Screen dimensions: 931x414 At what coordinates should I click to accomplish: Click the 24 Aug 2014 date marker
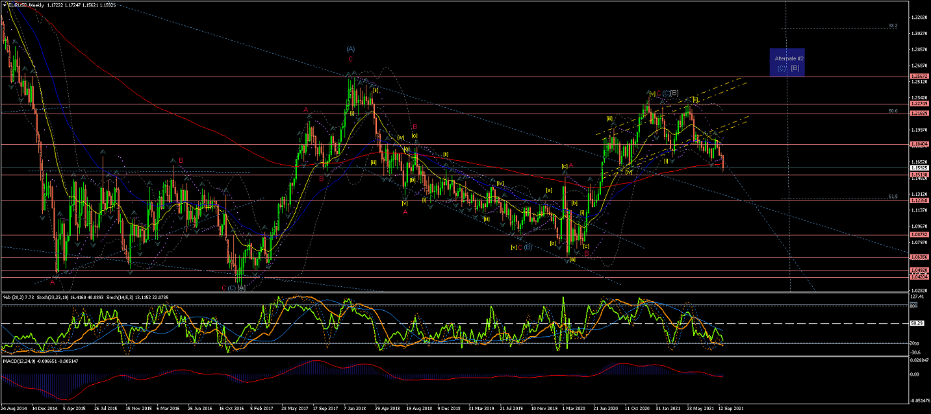[14, 409]
